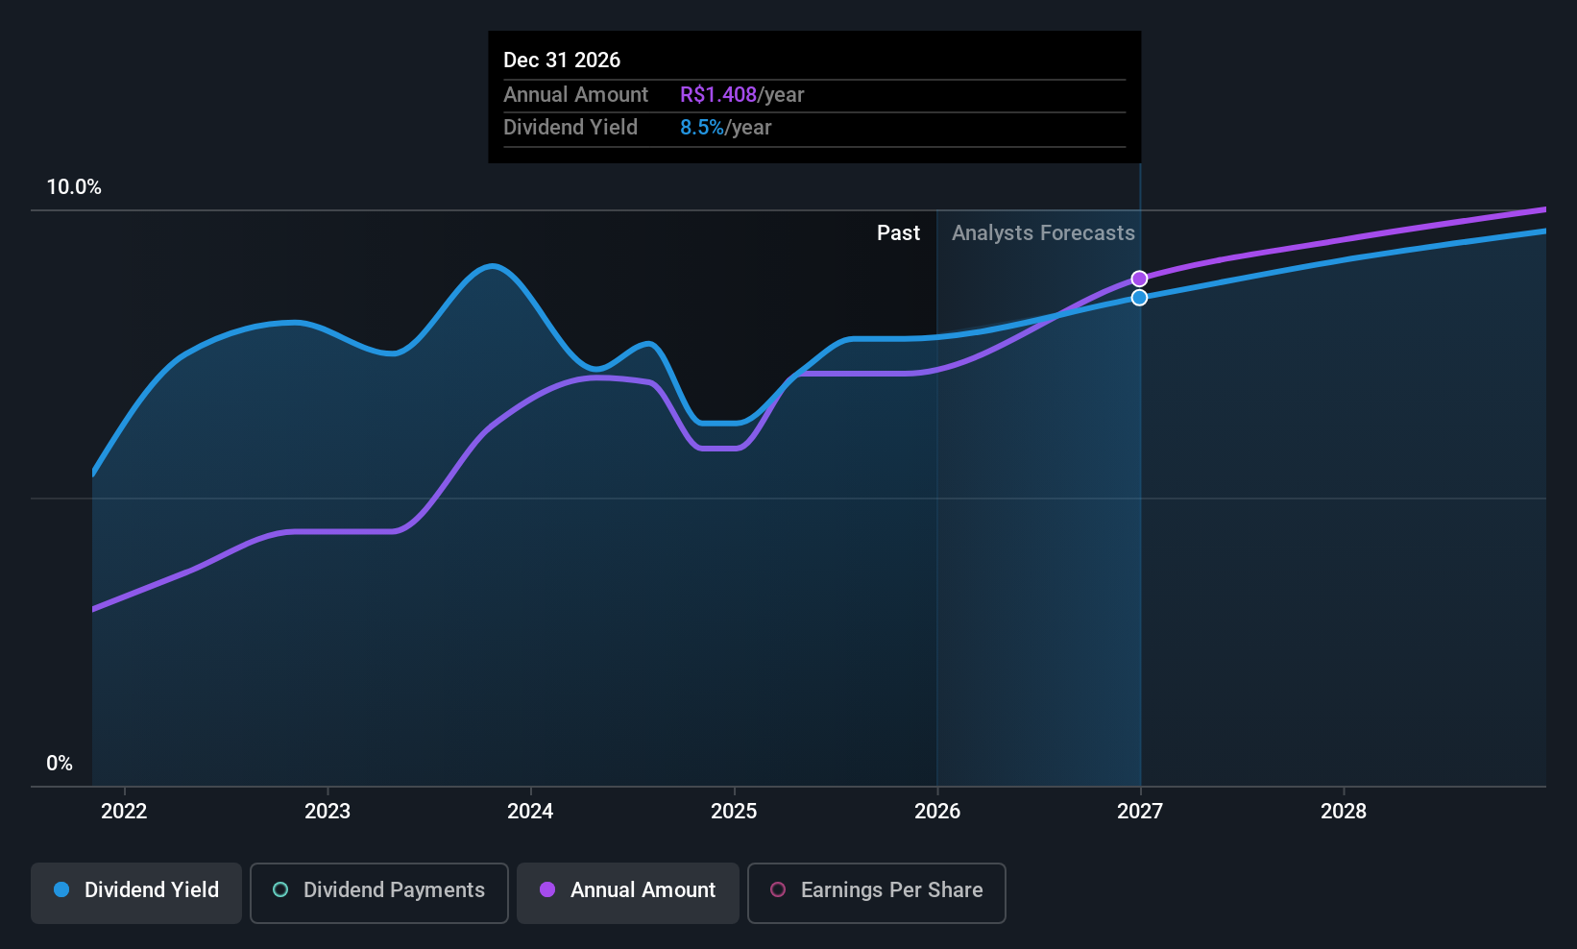The image size is (1577, 949).
Task: Click the 10.0% y-axis label
Action: click(74, 187)
